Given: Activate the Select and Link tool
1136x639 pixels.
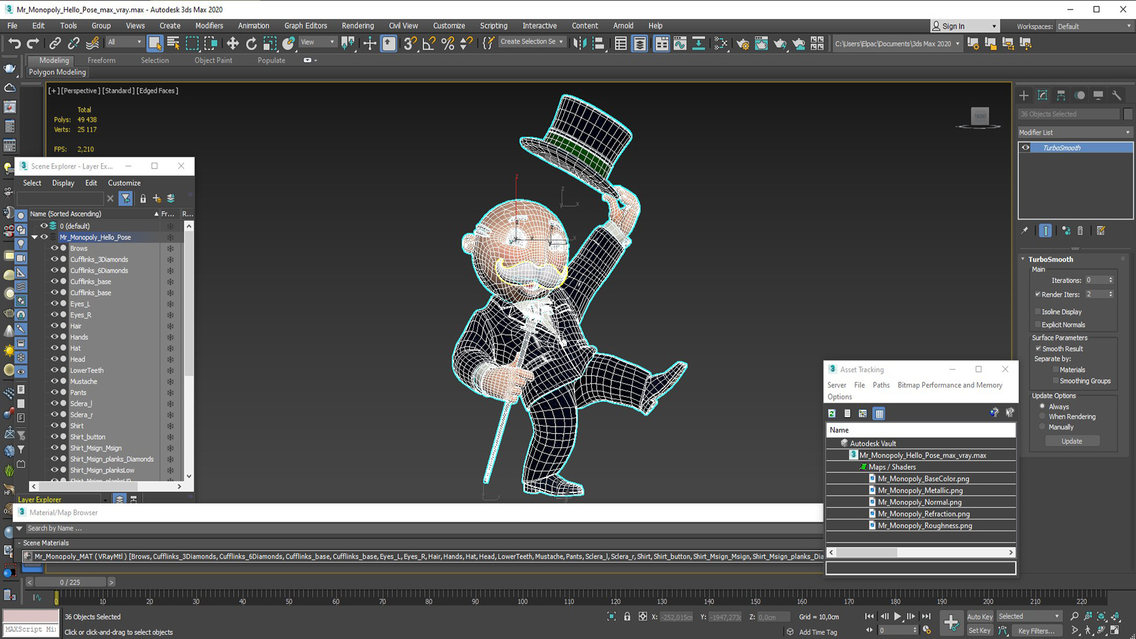Looking at the screenshot, I should click(x=55, y=43).
